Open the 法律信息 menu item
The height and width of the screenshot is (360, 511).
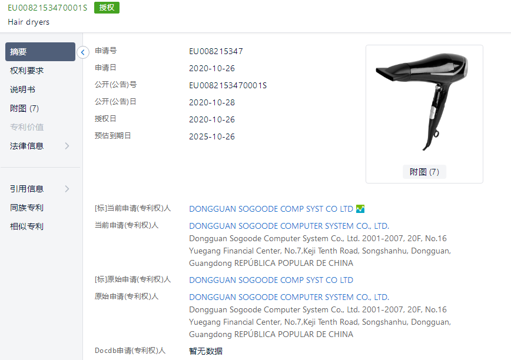[x=26, y=146]
